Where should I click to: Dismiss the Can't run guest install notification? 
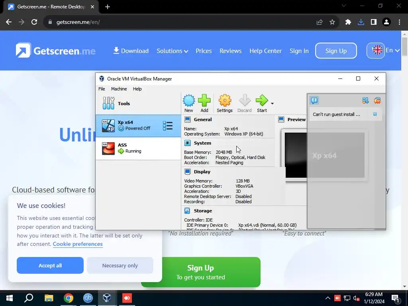(375, 114)
